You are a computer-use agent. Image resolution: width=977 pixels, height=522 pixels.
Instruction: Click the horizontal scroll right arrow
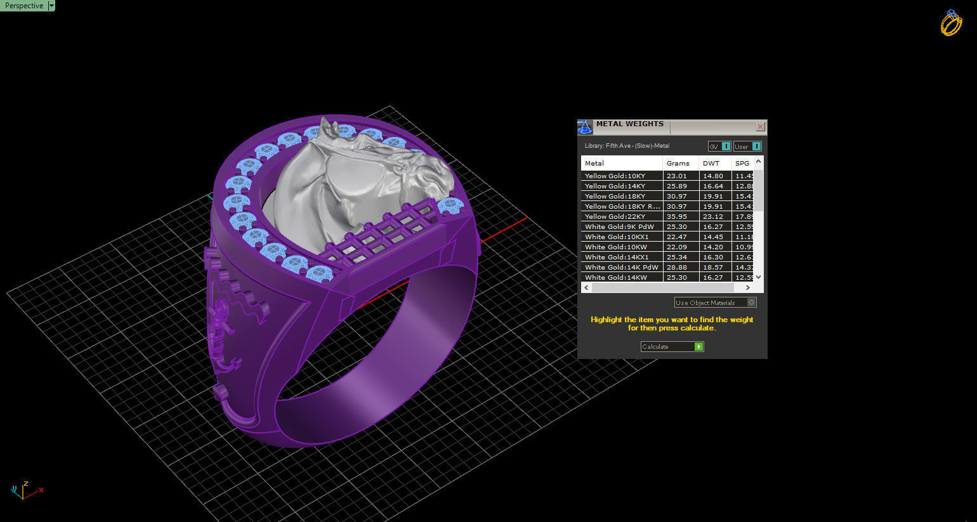point(748,287)
